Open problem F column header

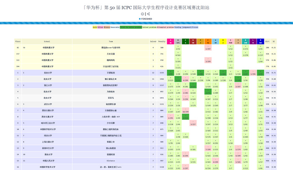point(208,42)
